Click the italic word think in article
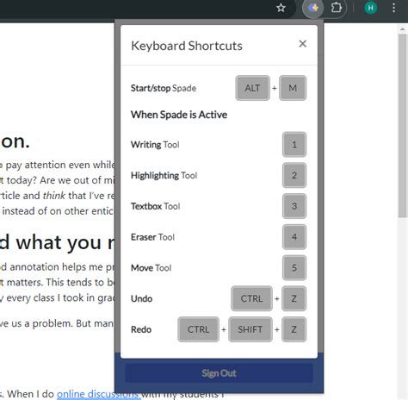The image size is (408, 400). (54, 196)
